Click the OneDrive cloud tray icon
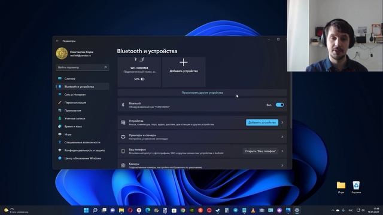 tap(338, 210)
